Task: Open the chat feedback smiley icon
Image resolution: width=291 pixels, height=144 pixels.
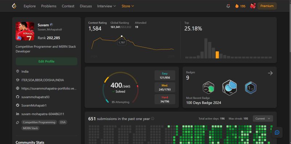Action: [x=277, y=132]
